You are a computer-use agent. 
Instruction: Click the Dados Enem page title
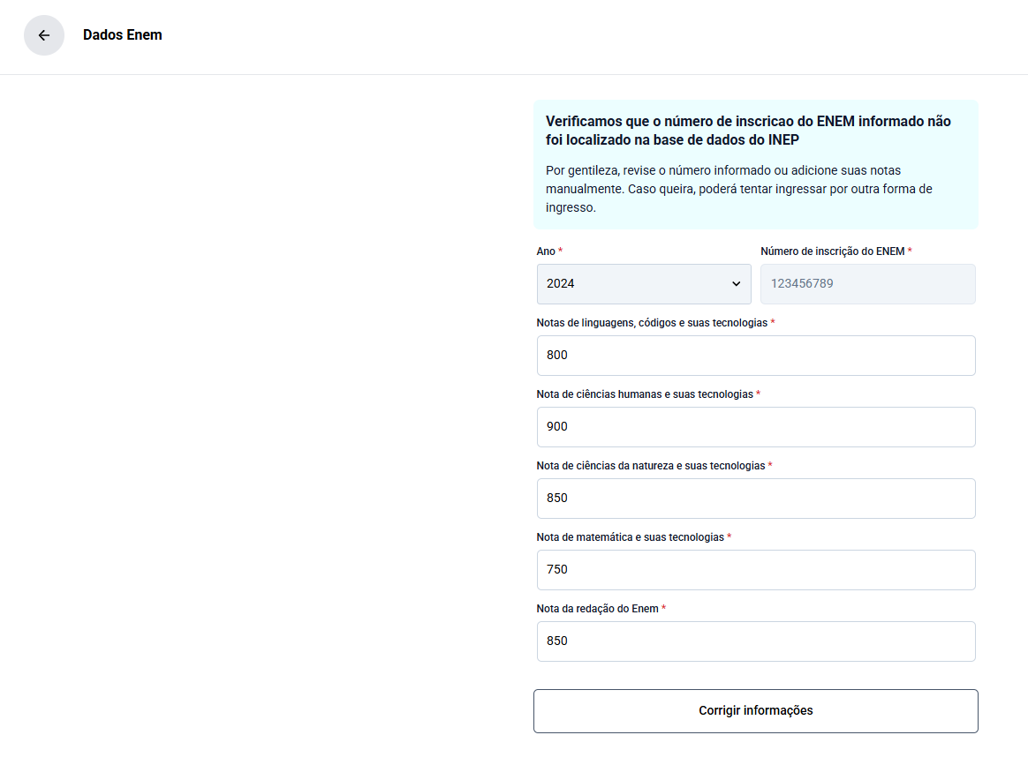122,34
